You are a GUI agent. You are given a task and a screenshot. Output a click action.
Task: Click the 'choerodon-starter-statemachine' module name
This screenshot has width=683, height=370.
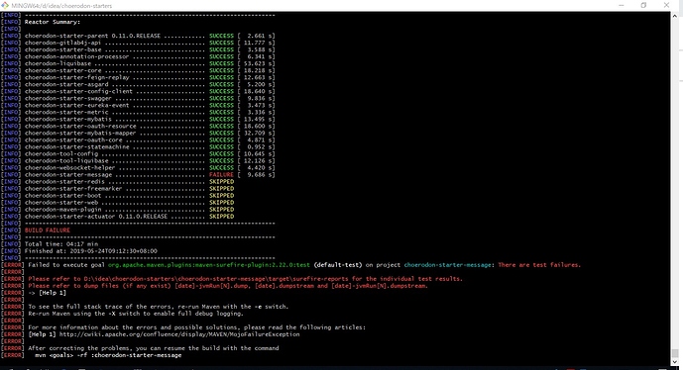tap(76, 147)
